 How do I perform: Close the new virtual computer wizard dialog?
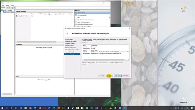click(129, 28)
